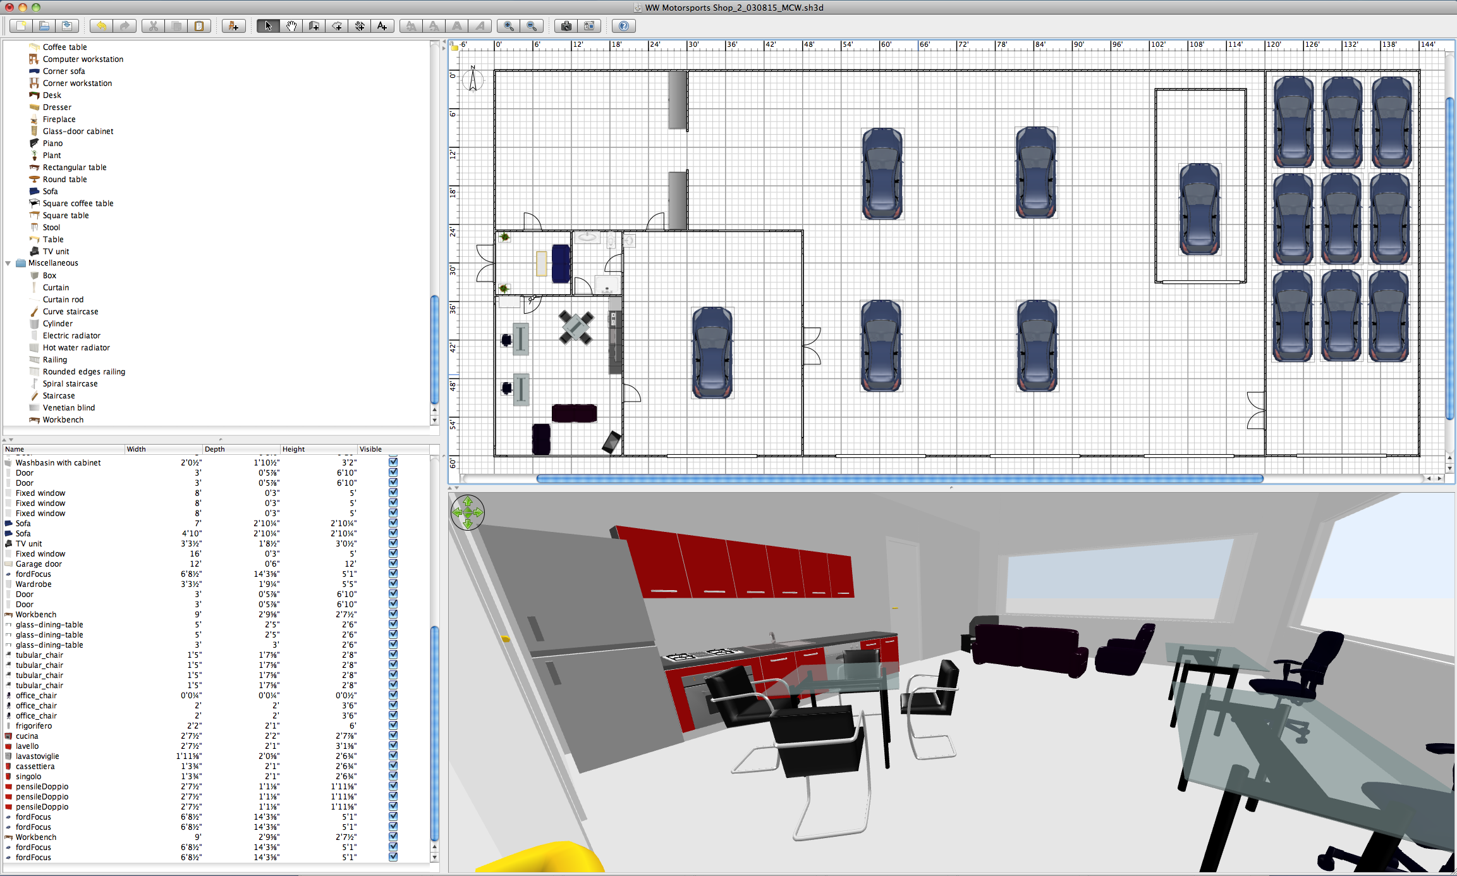Select the Create rooms tool
This screenshot has width=1457, height=876.
pos(337,26)
